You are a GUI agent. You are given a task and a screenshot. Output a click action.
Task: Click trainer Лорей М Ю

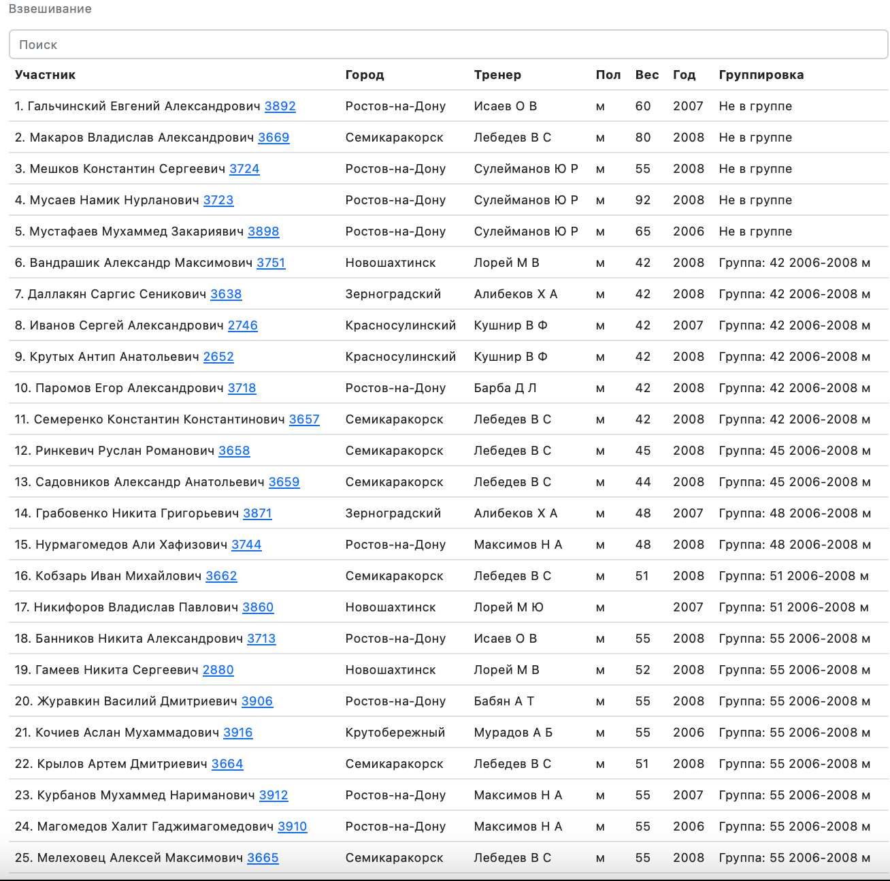509,607
